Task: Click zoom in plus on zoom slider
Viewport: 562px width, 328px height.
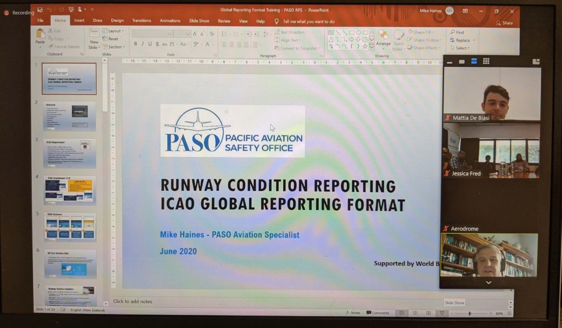Action: (490, 313)
